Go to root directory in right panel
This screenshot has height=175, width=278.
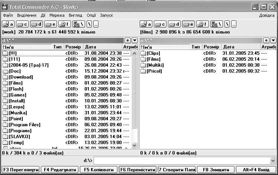pos(227,24)
